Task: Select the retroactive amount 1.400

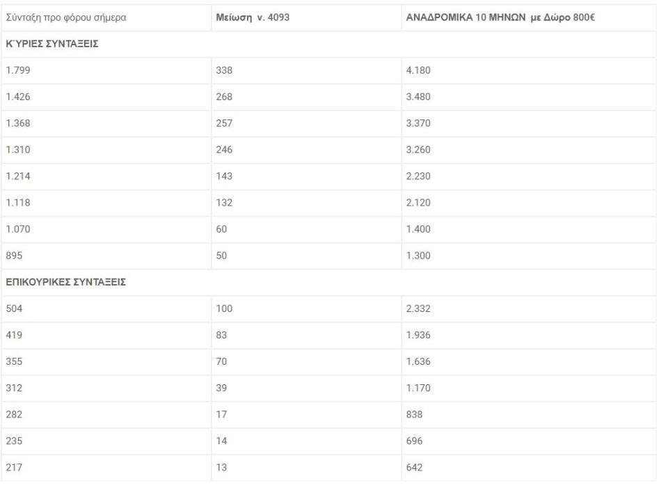Action: click(x=529, y=229)
